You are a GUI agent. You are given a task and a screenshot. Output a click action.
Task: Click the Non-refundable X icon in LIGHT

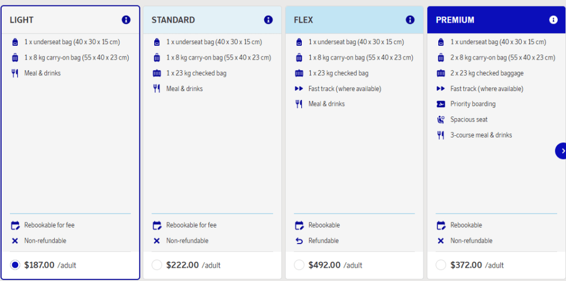click(15, 241)
